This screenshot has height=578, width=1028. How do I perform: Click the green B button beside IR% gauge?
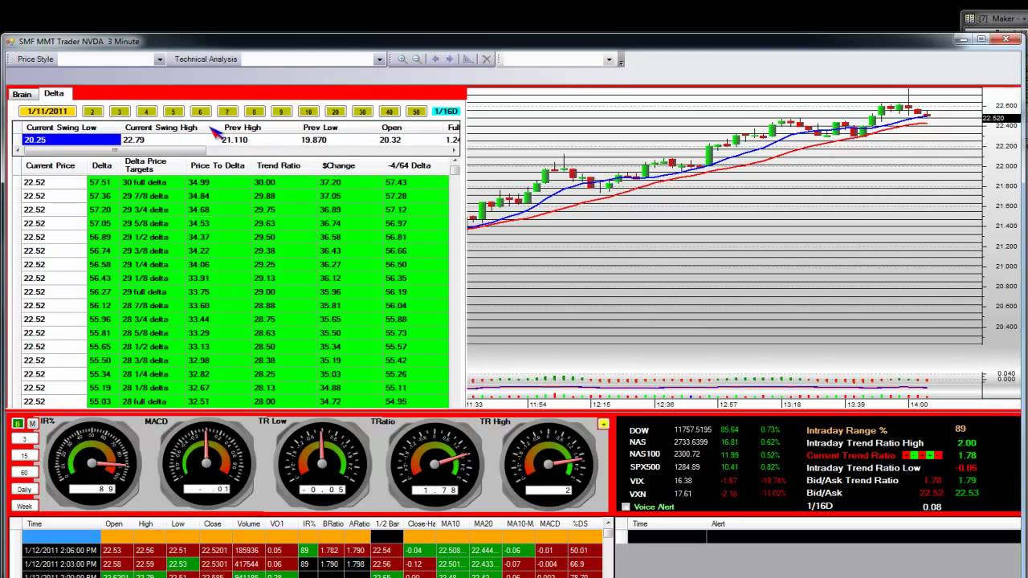point(18,423)
